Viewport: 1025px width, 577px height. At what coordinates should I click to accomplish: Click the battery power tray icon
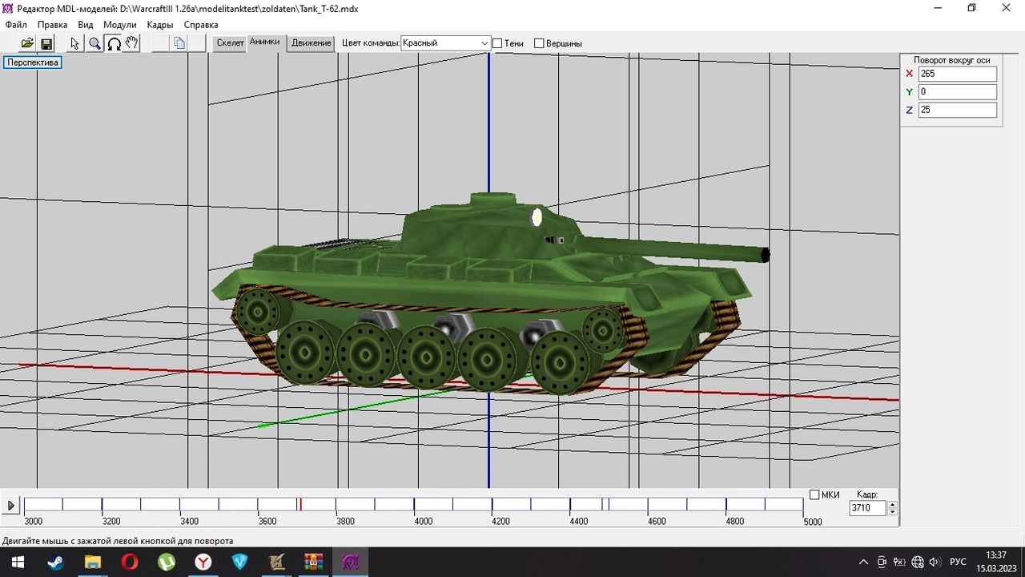coord(899,562)
